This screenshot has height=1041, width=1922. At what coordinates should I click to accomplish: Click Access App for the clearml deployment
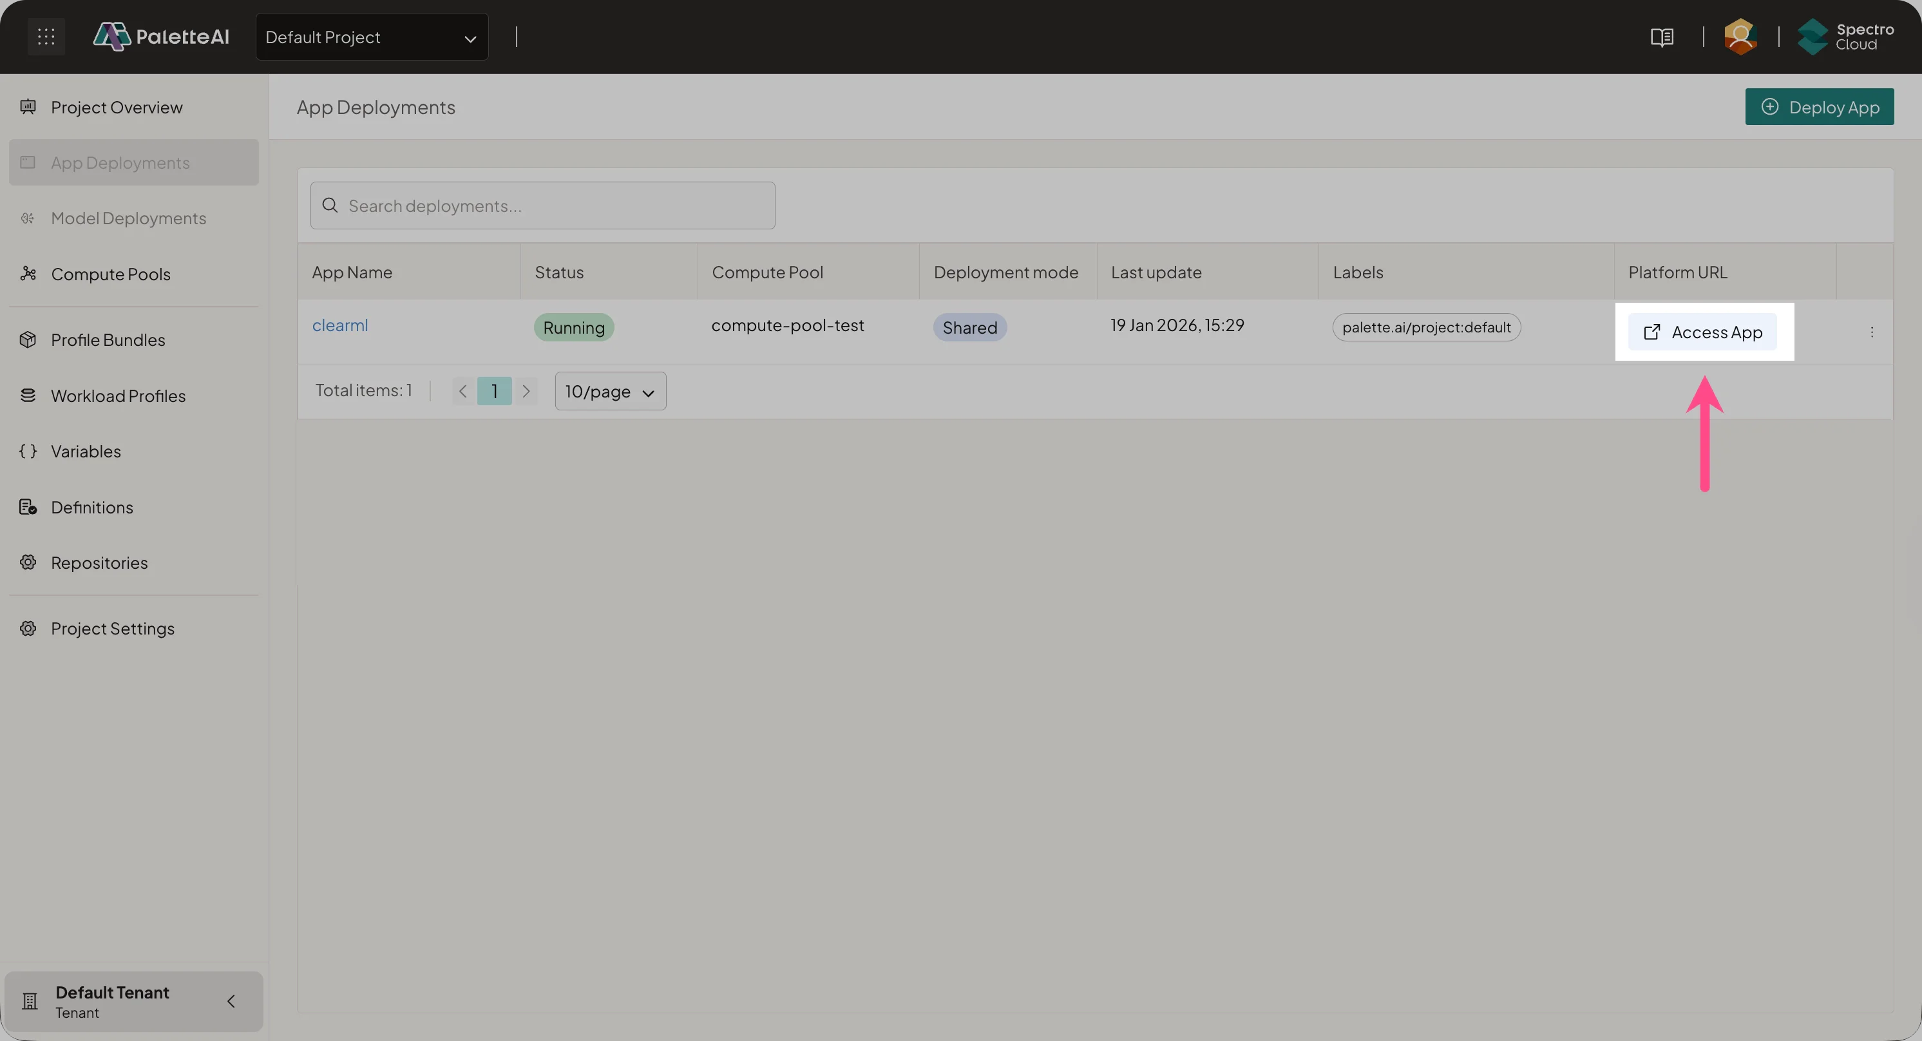coord(1704,331)
